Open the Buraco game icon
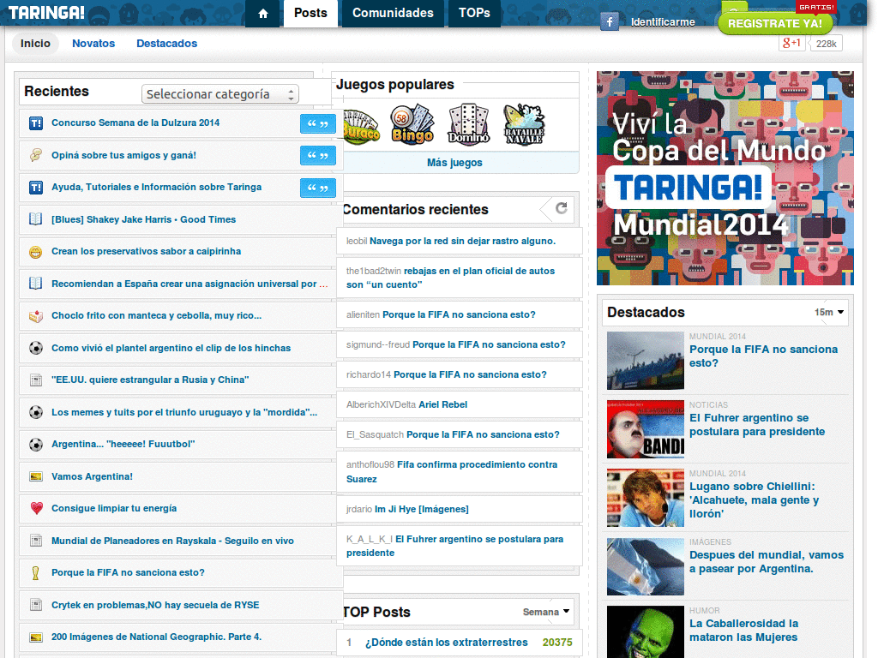 tap(360, 127)
